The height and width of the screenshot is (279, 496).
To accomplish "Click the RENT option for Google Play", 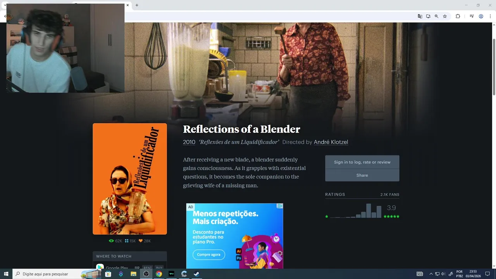I will [148, 267].
